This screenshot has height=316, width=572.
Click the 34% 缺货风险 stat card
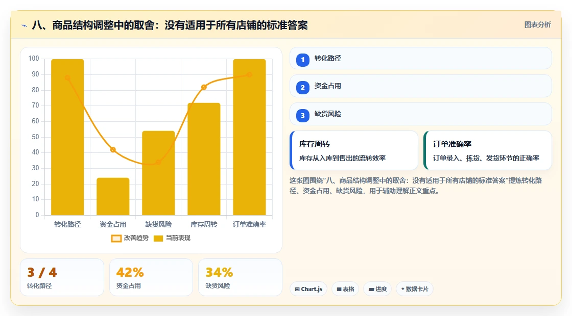pyautogui.click(x=240, y=277)
